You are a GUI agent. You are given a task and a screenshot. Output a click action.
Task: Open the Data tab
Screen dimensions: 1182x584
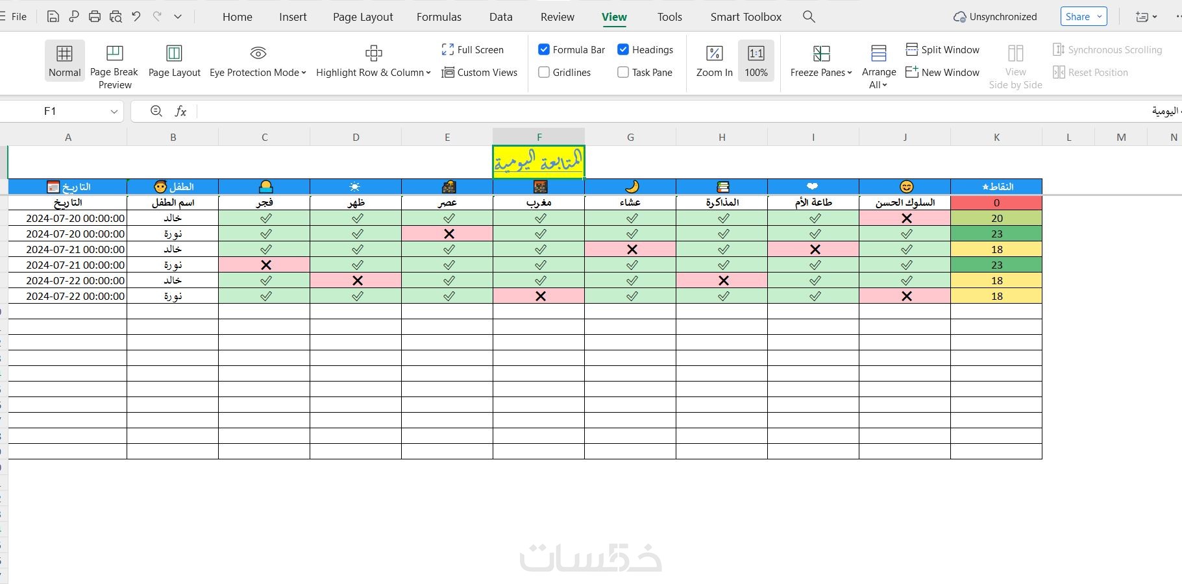[501, 17]
